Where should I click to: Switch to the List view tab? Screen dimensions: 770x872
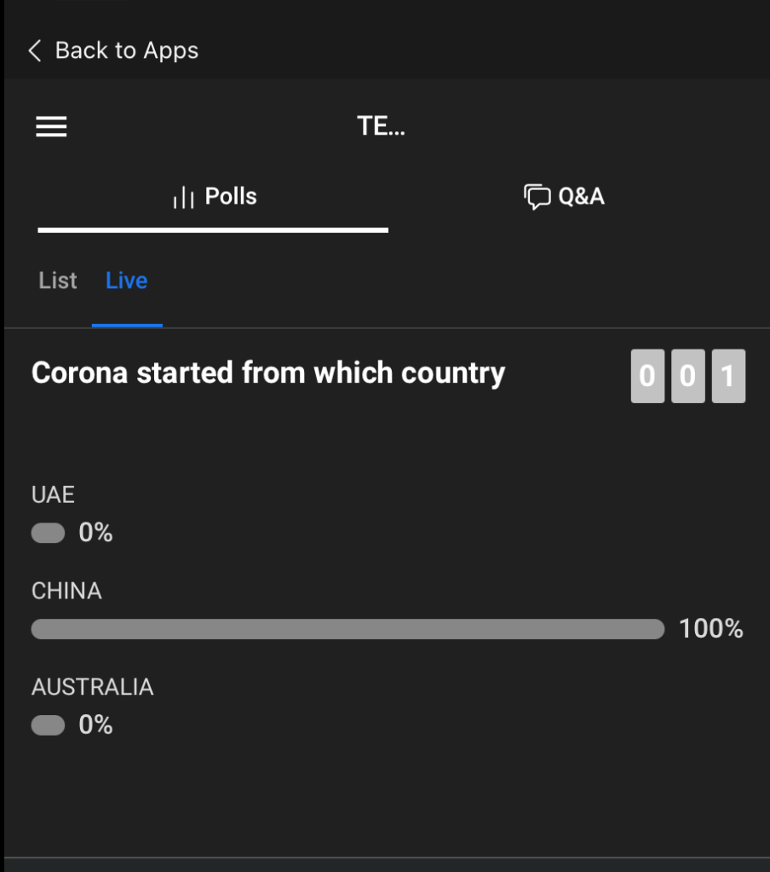pos(58,280)
